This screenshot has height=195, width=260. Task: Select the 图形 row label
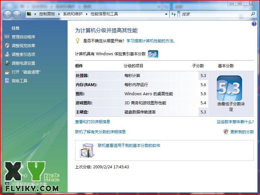point(80,94)
